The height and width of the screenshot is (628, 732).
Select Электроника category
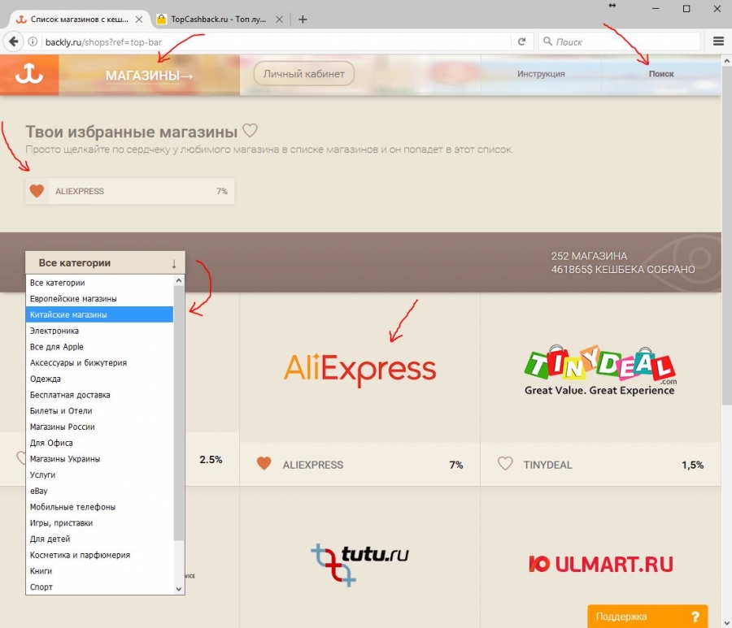click(x=99, y=331)
